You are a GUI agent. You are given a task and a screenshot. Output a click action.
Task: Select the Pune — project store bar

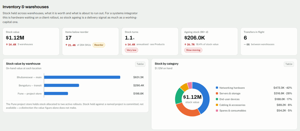pos(56,94)
